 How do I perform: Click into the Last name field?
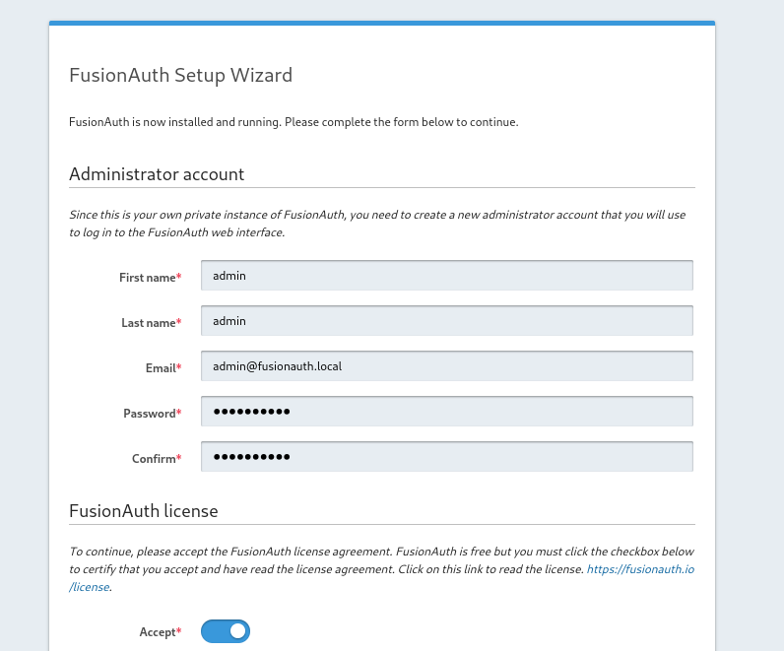[x=447, y=320]
